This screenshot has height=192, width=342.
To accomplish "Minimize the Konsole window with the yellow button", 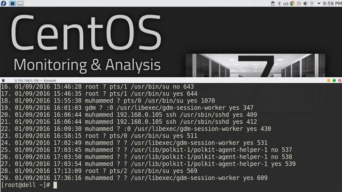I will pyautogui.click(x=329, y=81).
